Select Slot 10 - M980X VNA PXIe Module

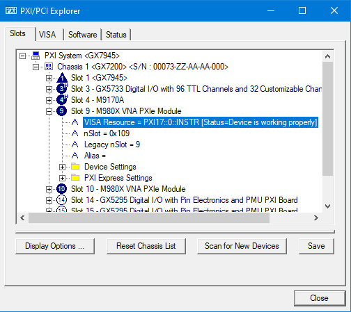[x=128, y=189]
